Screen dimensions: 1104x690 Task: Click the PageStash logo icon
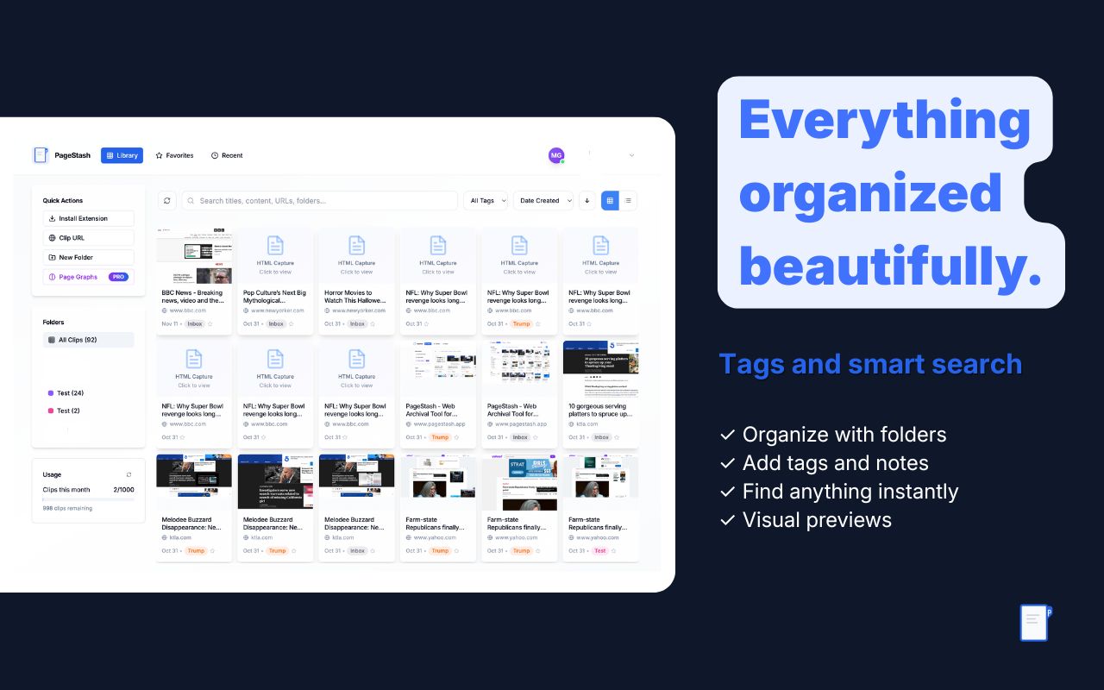tap(41, 155)
